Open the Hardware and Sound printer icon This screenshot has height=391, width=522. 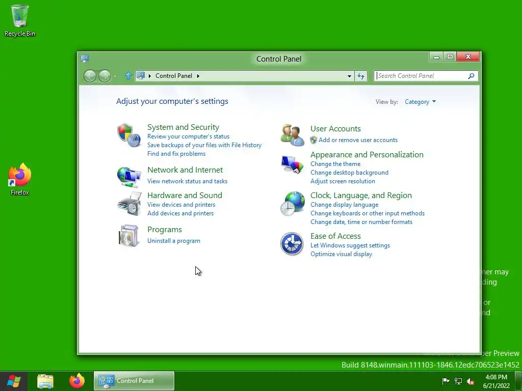(129, 204)
